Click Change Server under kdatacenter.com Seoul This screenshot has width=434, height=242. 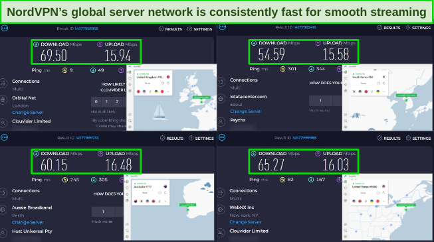click(x=246, y=111)
